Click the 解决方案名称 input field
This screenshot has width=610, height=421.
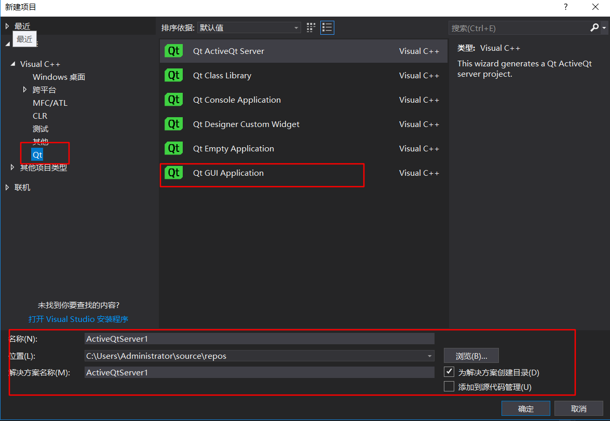tap(259, 372)
